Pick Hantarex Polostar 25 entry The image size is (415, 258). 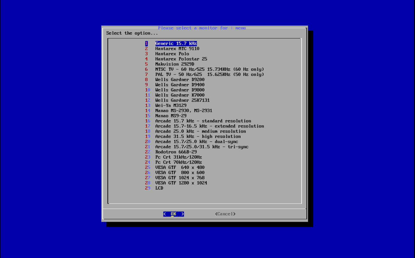(x=181, y=59)
